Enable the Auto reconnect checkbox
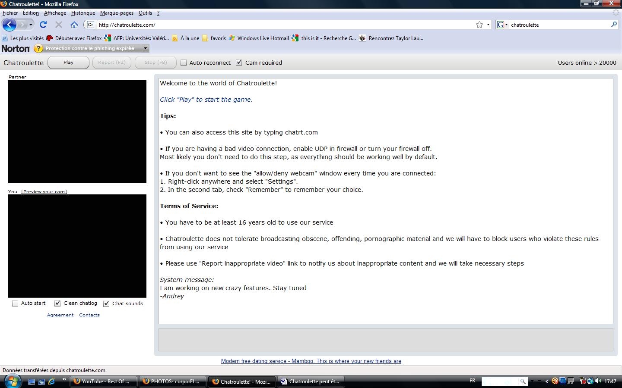 (184, 63)
